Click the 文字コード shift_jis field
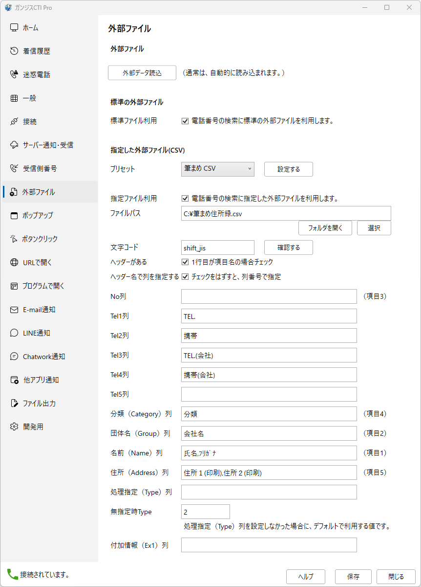 click(218, 248)
